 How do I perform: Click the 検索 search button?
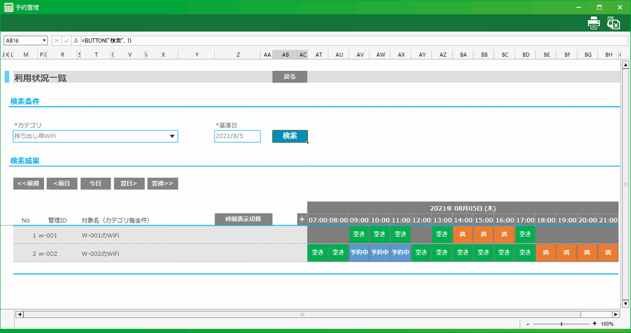pos(290,136)
